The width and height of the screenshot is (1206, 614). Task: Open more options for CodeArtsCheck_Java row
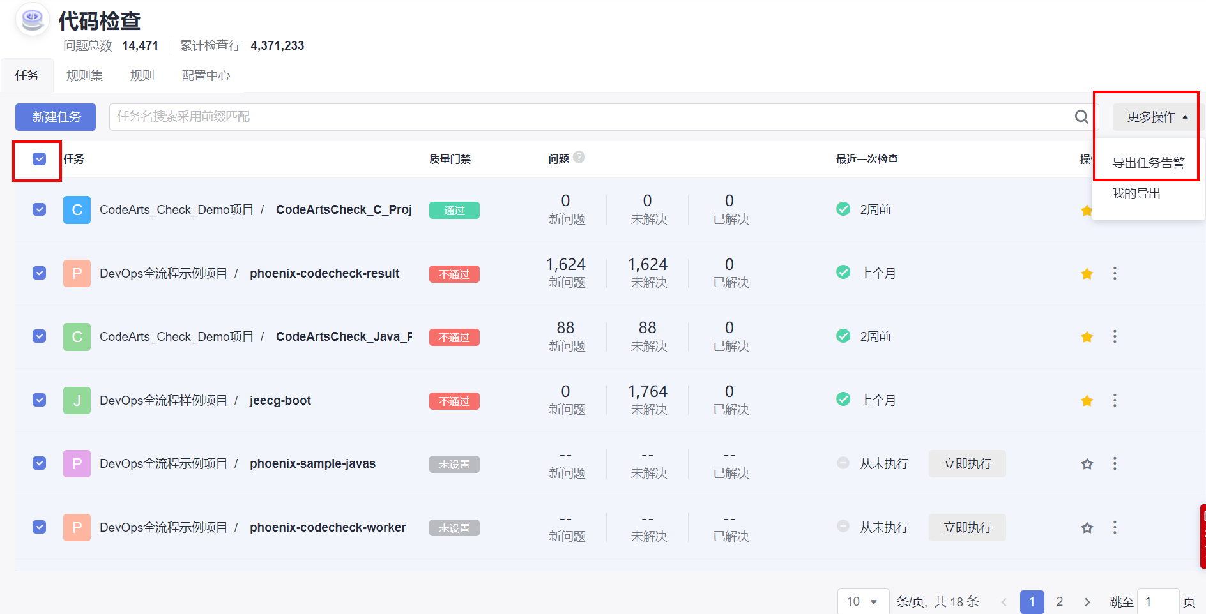pyautogui.click(x=1115, y=336)
